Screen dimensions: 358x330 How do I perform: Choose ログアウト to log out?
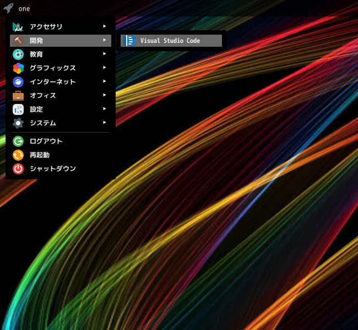[x=61, y=141]
